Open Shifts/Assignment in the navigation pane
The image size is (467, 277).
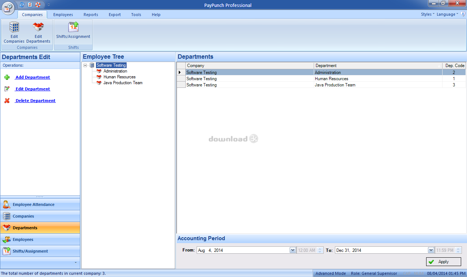click(x=40, y=251)
